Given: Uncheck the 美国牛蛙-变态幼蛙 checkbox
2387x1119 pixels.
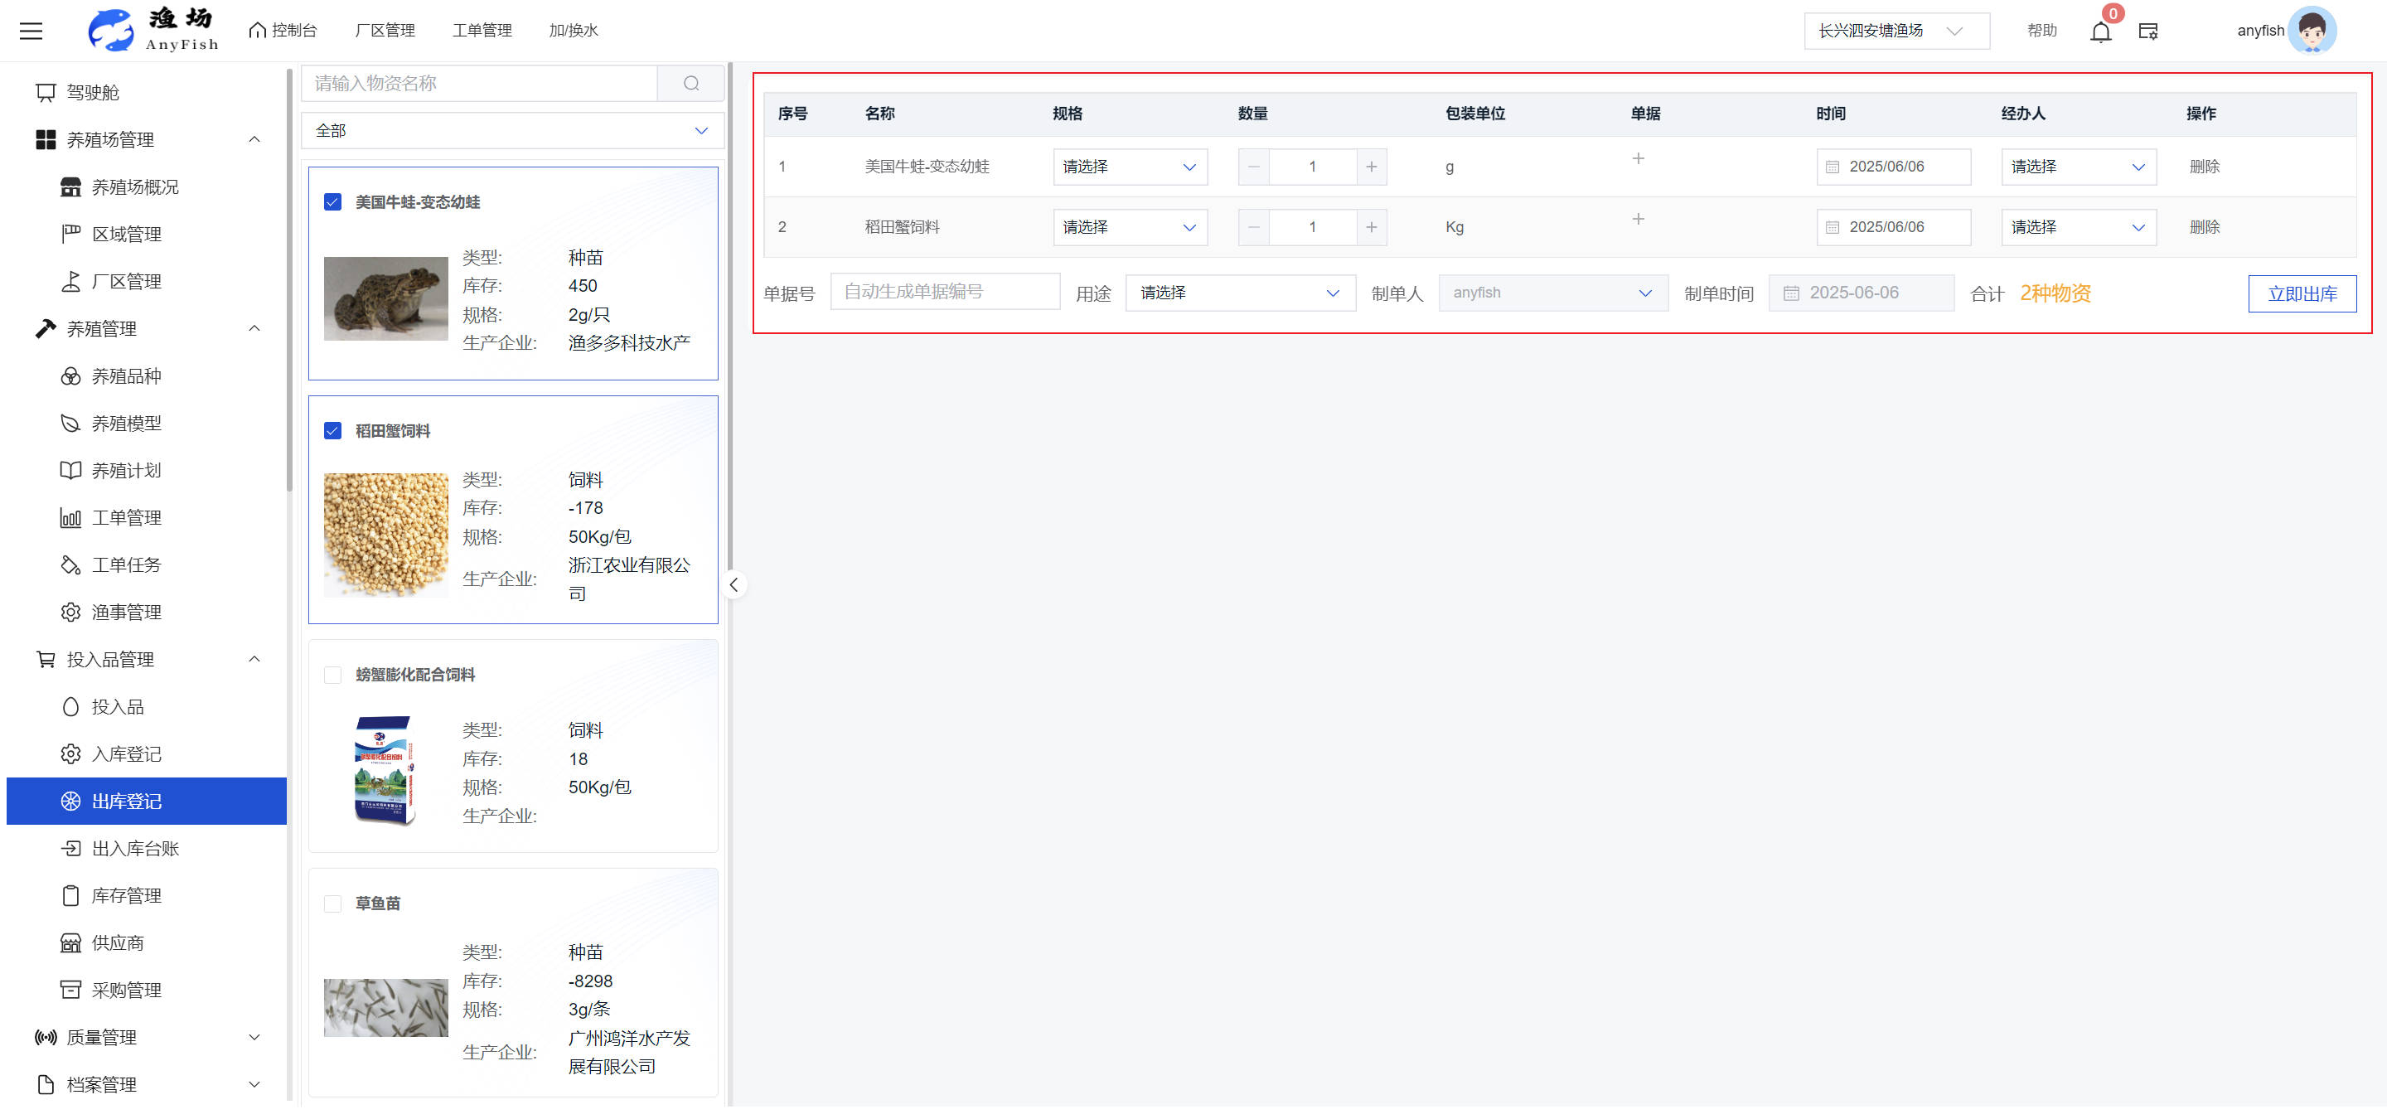Looking at the screenshot, I should click(x=332, y=202).
